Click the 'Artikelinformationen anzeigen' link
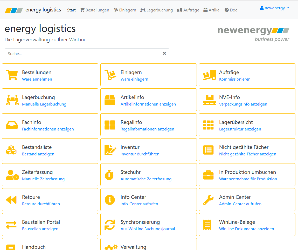The image size is (298, 250). coord(148,104)
